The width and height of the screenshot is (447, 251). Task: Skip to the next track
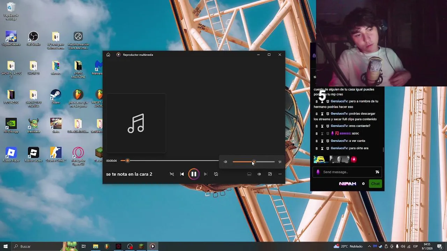coord(205,174)
